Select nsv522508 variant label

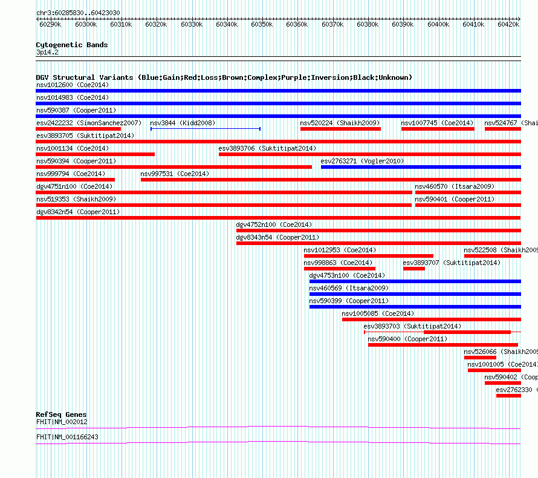point(501,250)
